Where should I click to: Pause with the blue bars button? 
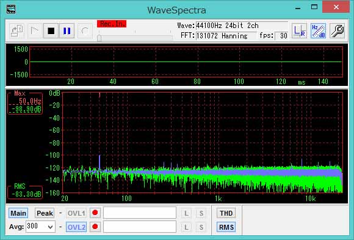click(67, 31)
